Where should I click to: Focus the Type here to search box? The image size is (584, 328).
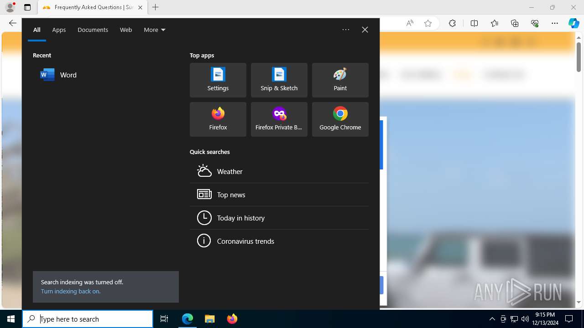[88, 319]
